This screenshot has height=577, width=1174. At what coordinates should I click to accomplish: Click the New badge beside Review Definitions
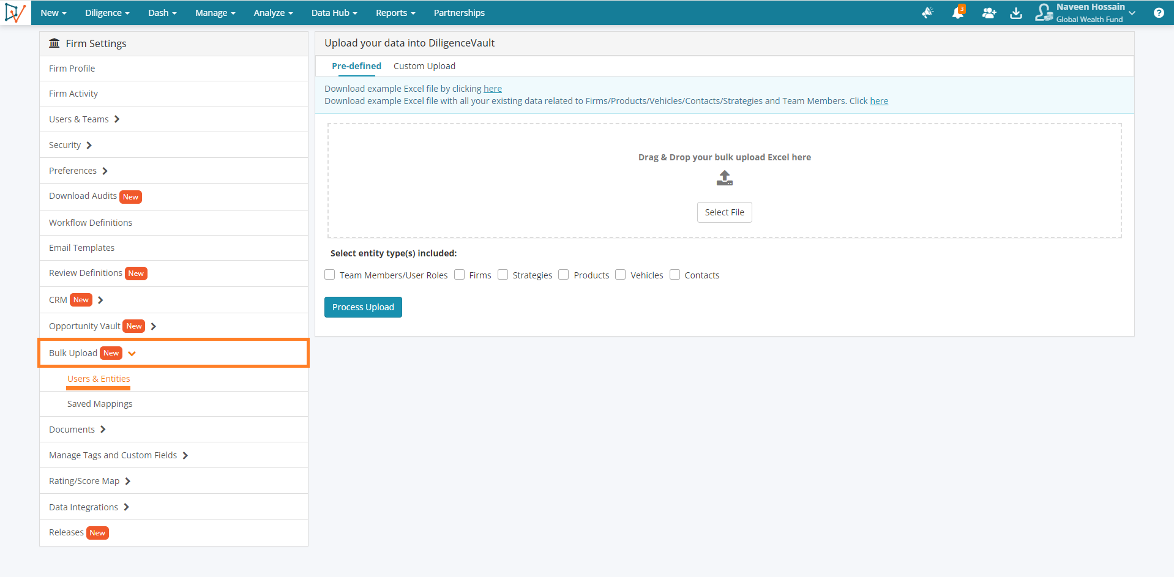[x=136, y=274]
